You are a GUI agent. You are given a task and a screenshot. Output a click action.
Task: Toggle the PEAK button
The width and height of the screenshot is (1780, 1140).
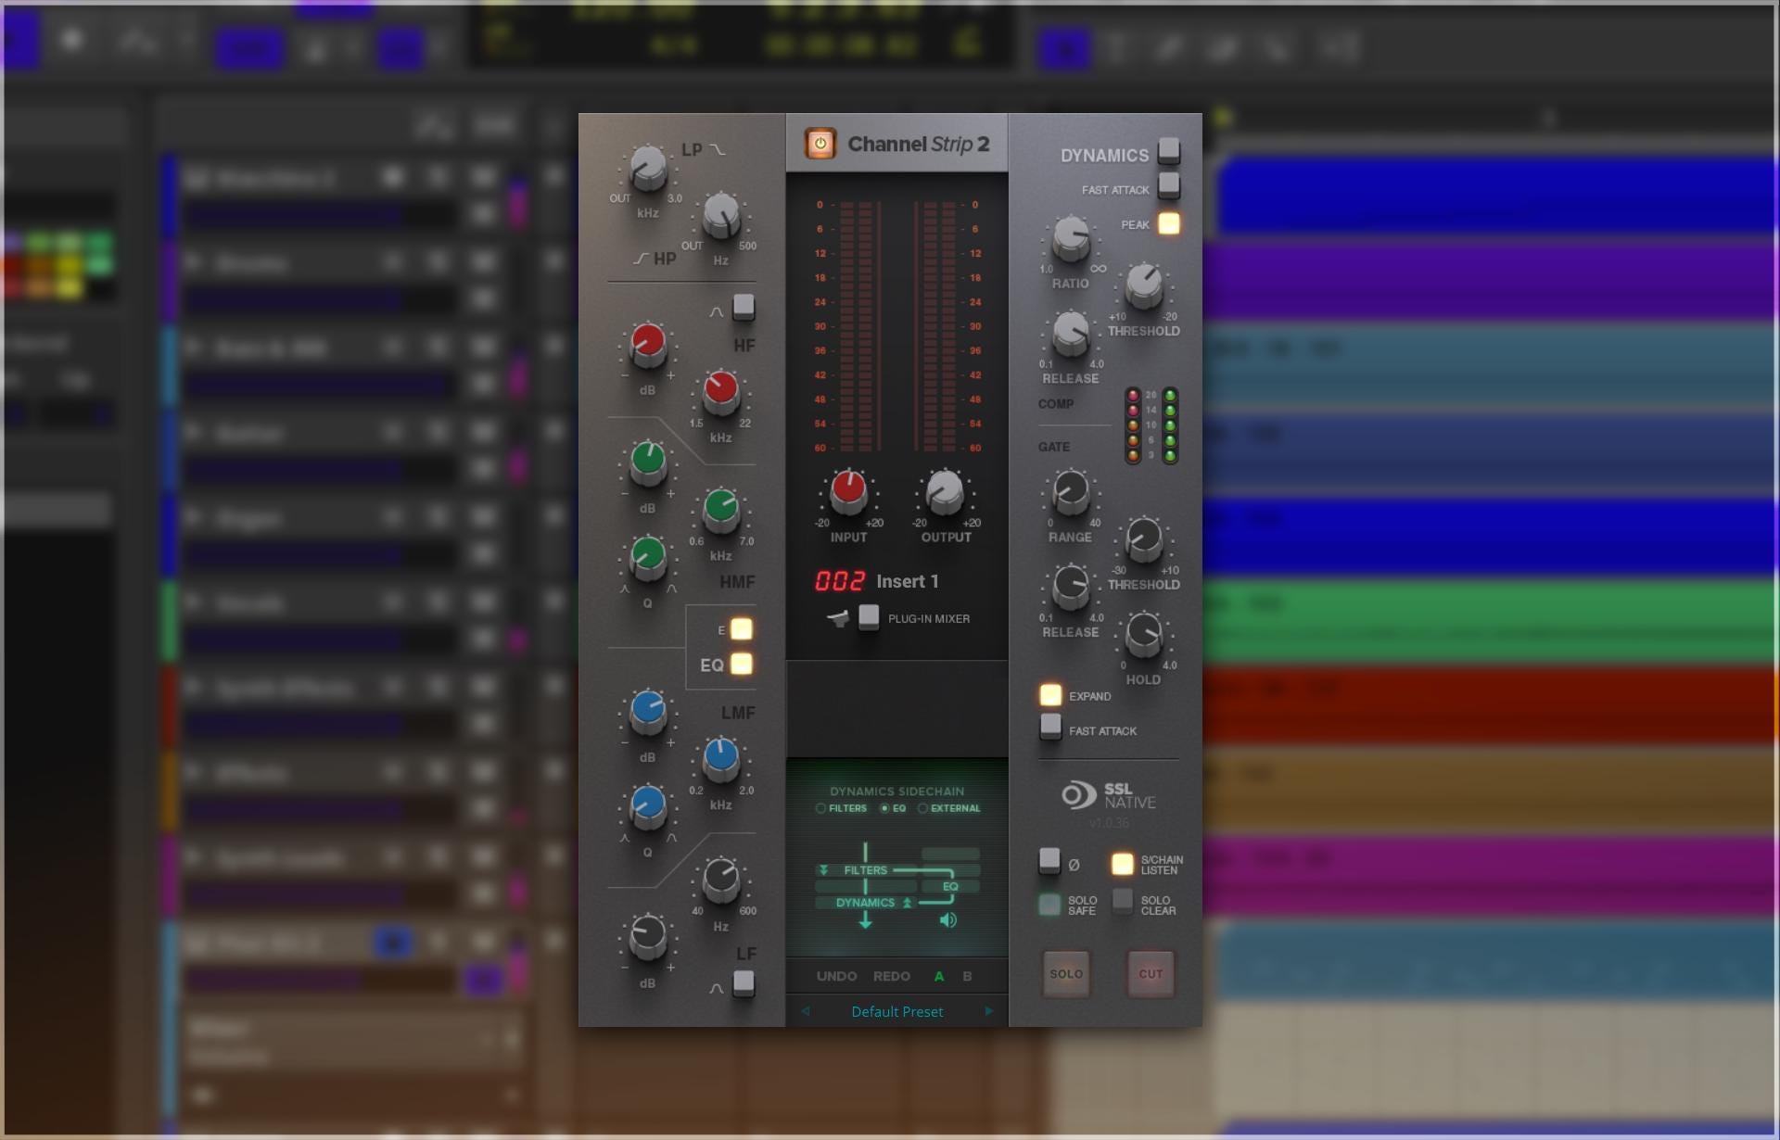(1169, 223)
